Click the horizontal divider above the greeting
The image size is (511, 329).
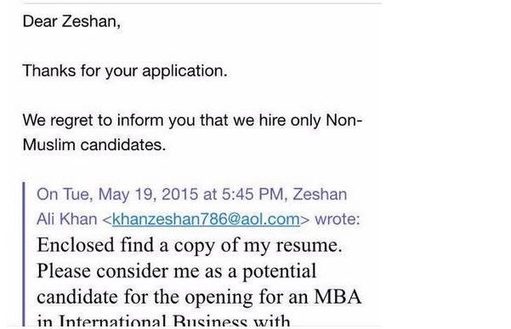click(x=202, y=3)
